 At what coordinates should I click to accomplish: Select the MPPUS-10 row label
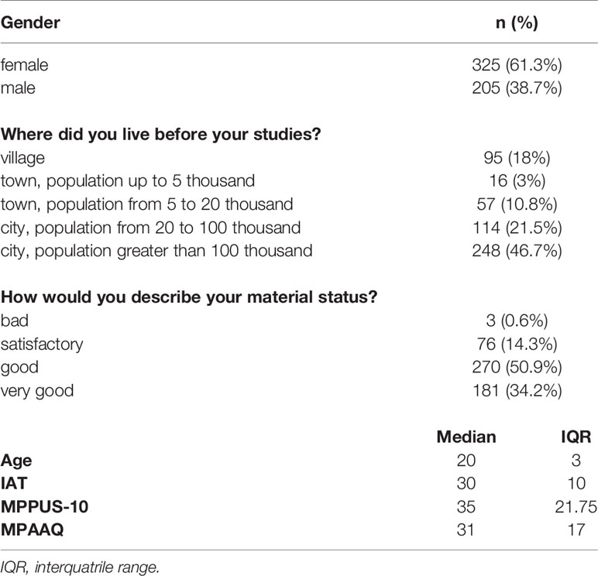[44, 506]
